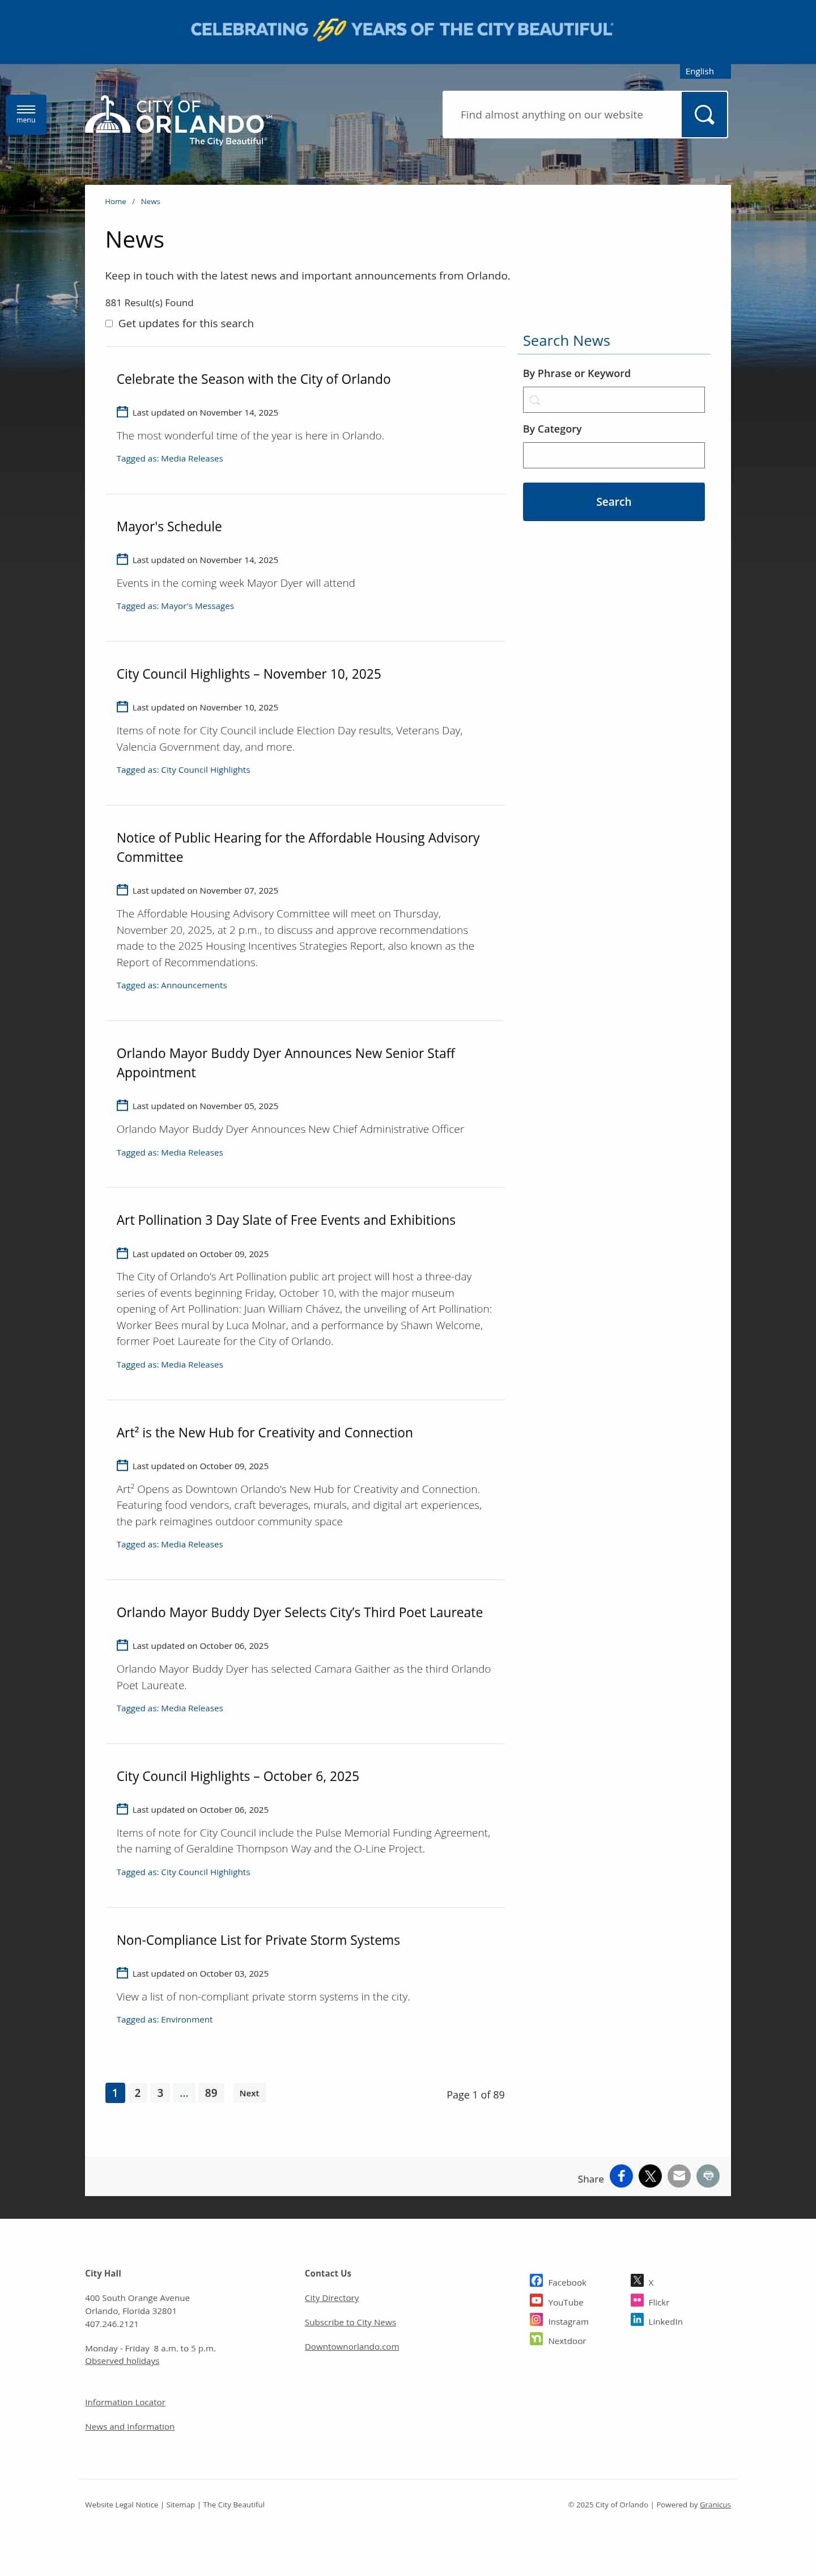Click the Next pagination button
Image resolution: width=816 pixels, height=2576 pixels.
click(x=250, y=2093)
